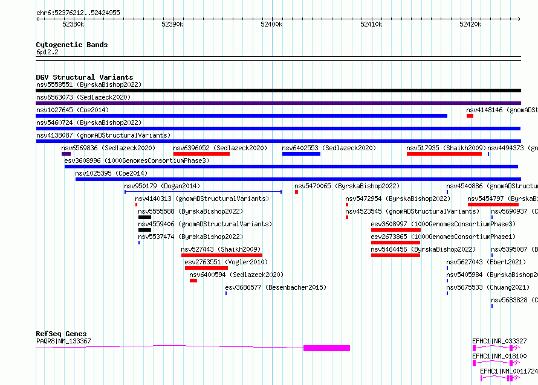Click the PAQR8|NM_133367 gene label

63,341
